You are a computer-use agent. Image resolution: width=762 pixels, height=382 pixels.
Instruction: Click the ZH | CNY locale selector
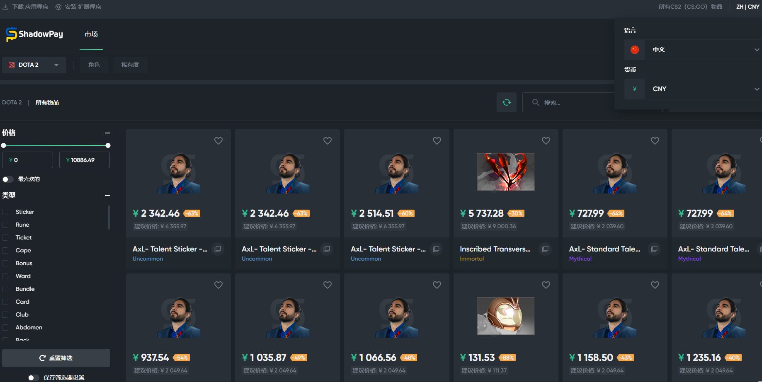tap(748, 7)
